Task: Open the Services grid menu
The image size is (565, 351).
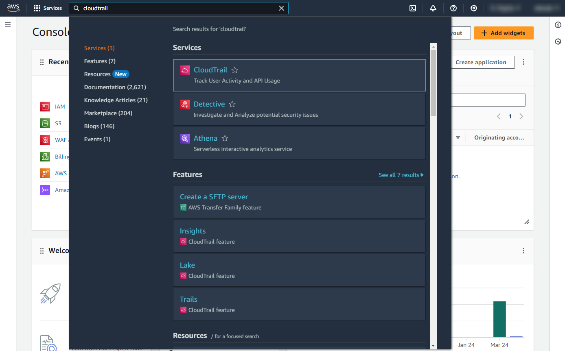Action: point(48,8)
